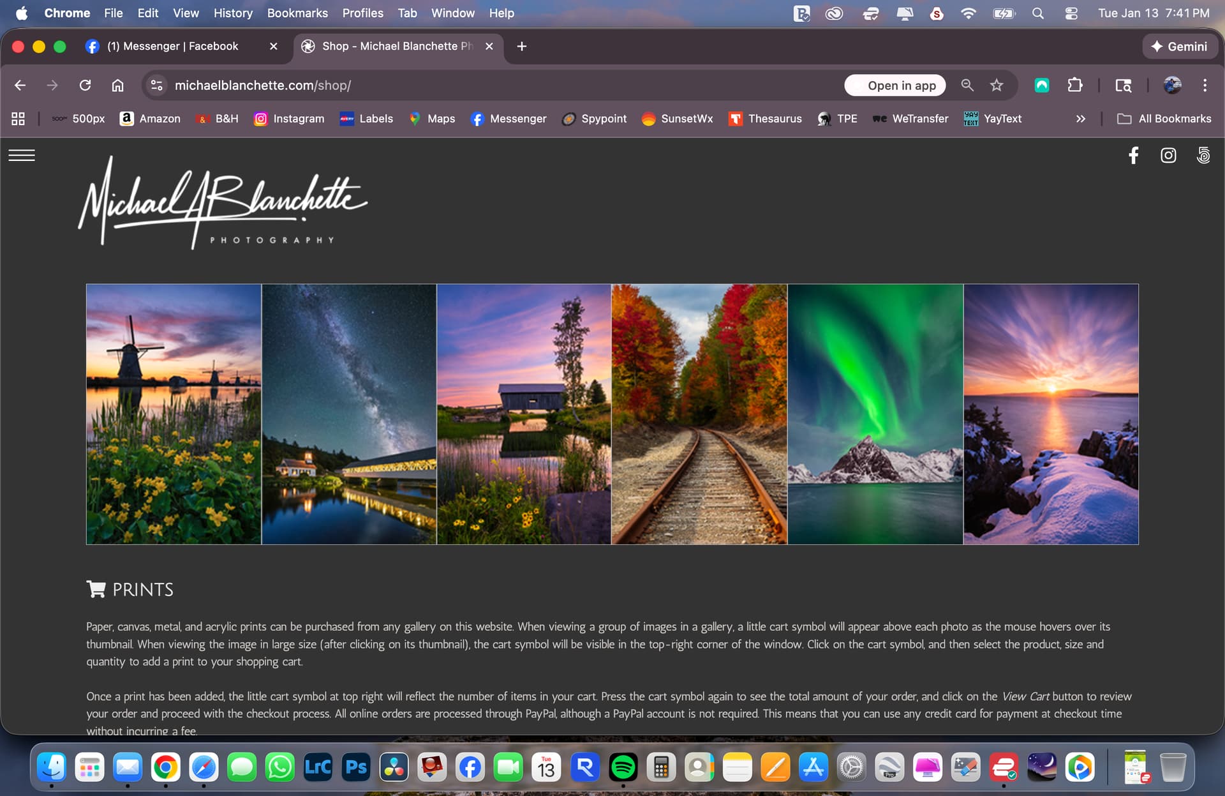Bookmark this page with the star icon
Viewport: 1225px width, 796px height.
997,85
